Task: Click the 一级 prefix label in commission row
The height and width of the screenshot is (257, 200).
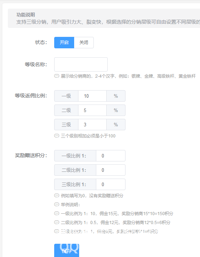Action: point(66,96)
